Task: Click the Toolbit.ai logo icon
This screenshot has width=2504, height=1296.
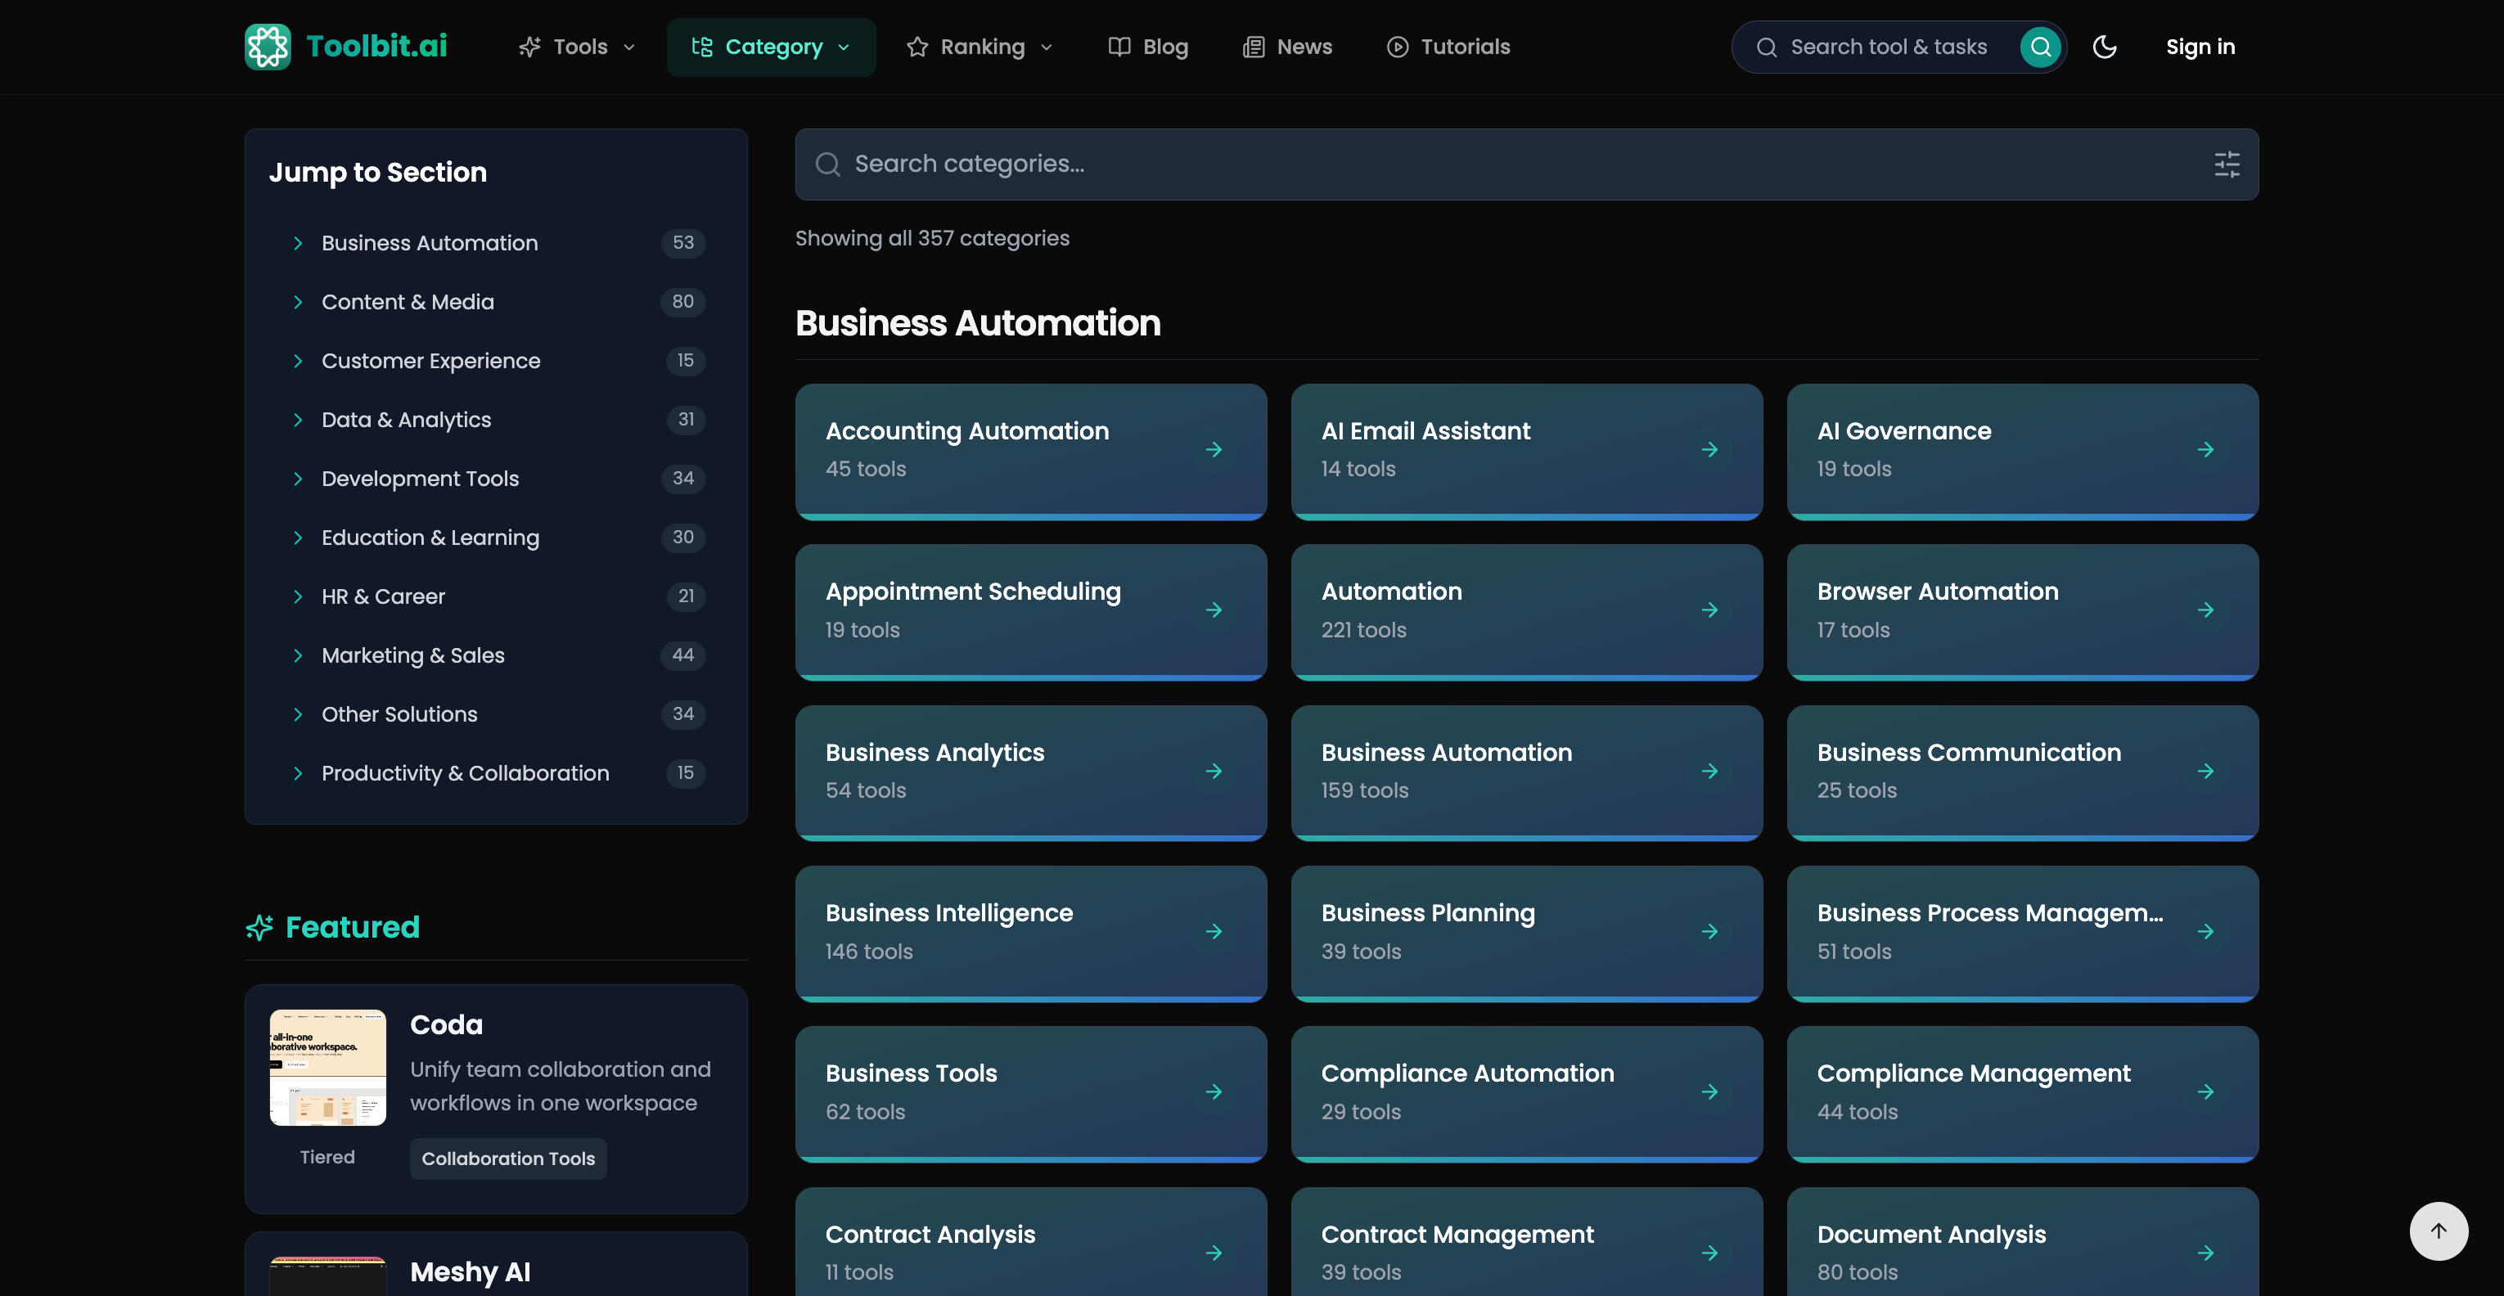Action: (x=268, y=47)
